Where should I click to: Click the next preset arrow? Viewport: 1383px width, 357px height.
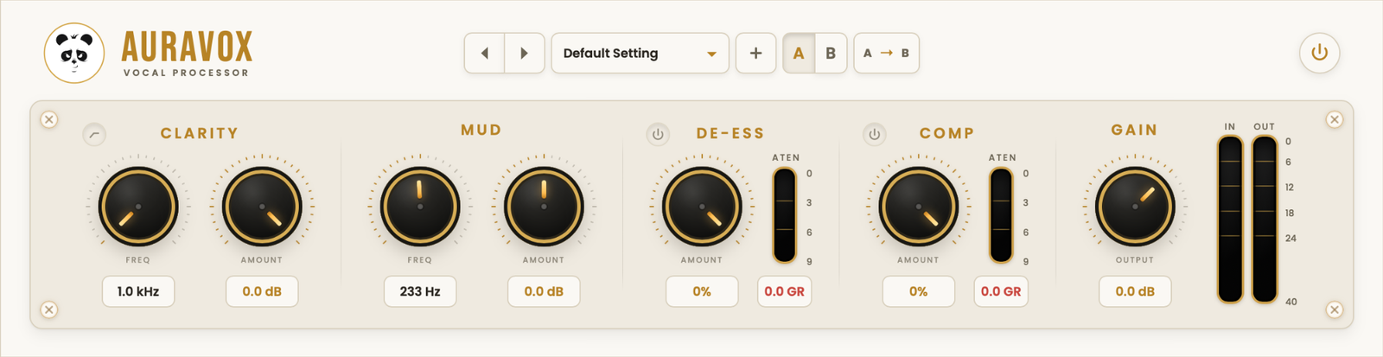pyautogui.click(x=525, y=53)
